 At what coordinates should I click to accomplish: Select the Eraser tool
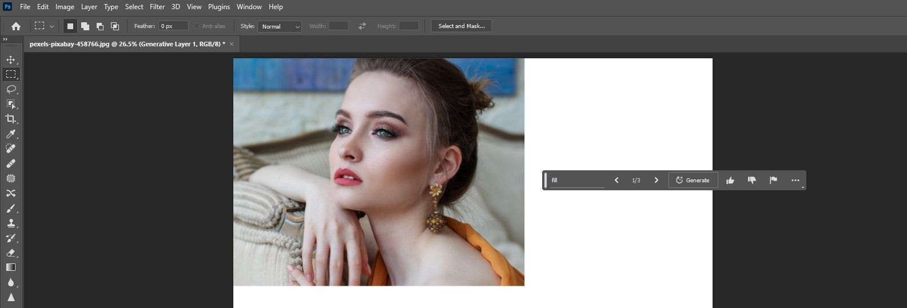pos(11,253)
